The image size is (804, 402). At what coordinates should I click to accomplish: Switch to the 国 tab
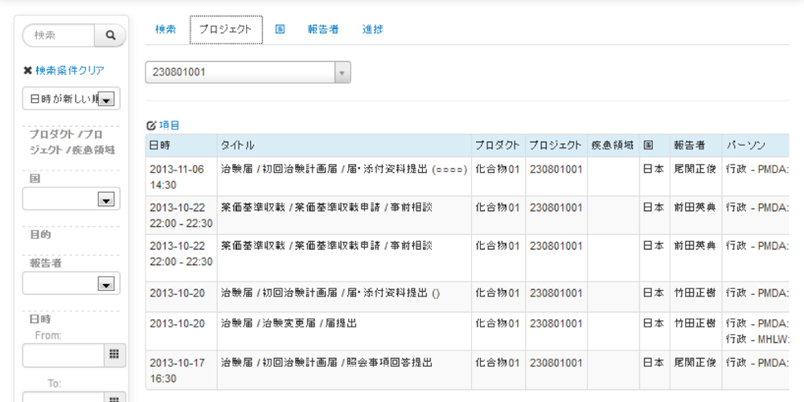tap(280, 29)
